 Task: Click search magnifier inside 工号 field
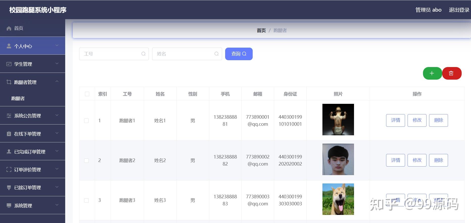coord(143,54)
